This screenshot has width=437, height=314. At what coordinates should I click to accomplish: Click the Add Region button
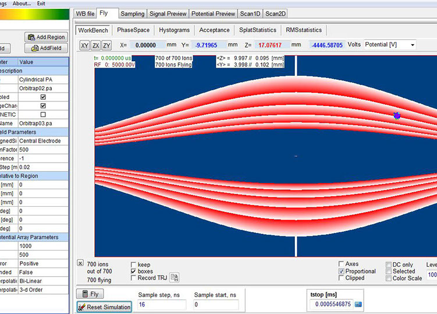[46, 37]
